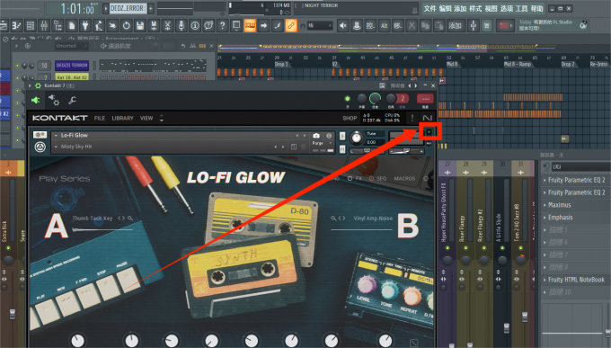Viewport: 611px width, 348px height.
Task: Click the tempo tapper icon
Action: click(99, 26)
